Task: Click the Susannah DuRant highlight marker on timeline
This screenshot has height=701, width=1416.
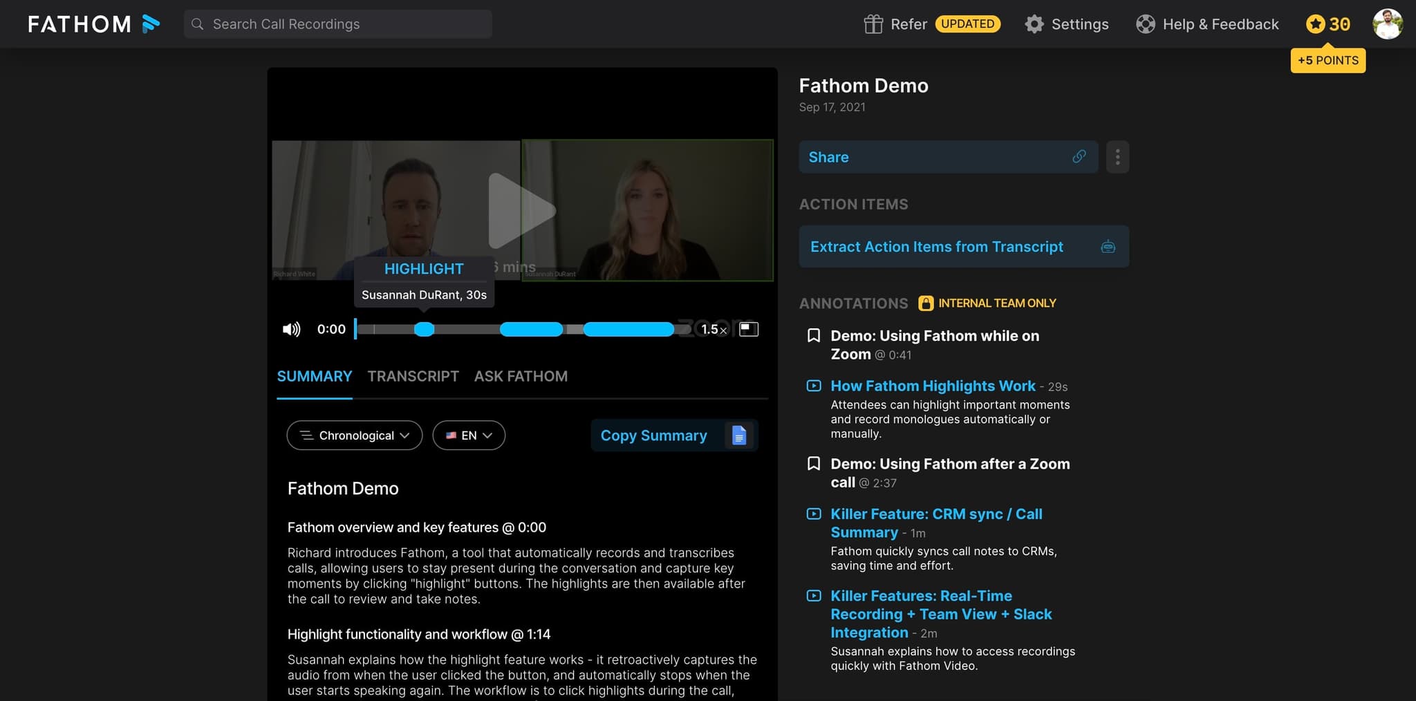Action: tap(424, 329)
